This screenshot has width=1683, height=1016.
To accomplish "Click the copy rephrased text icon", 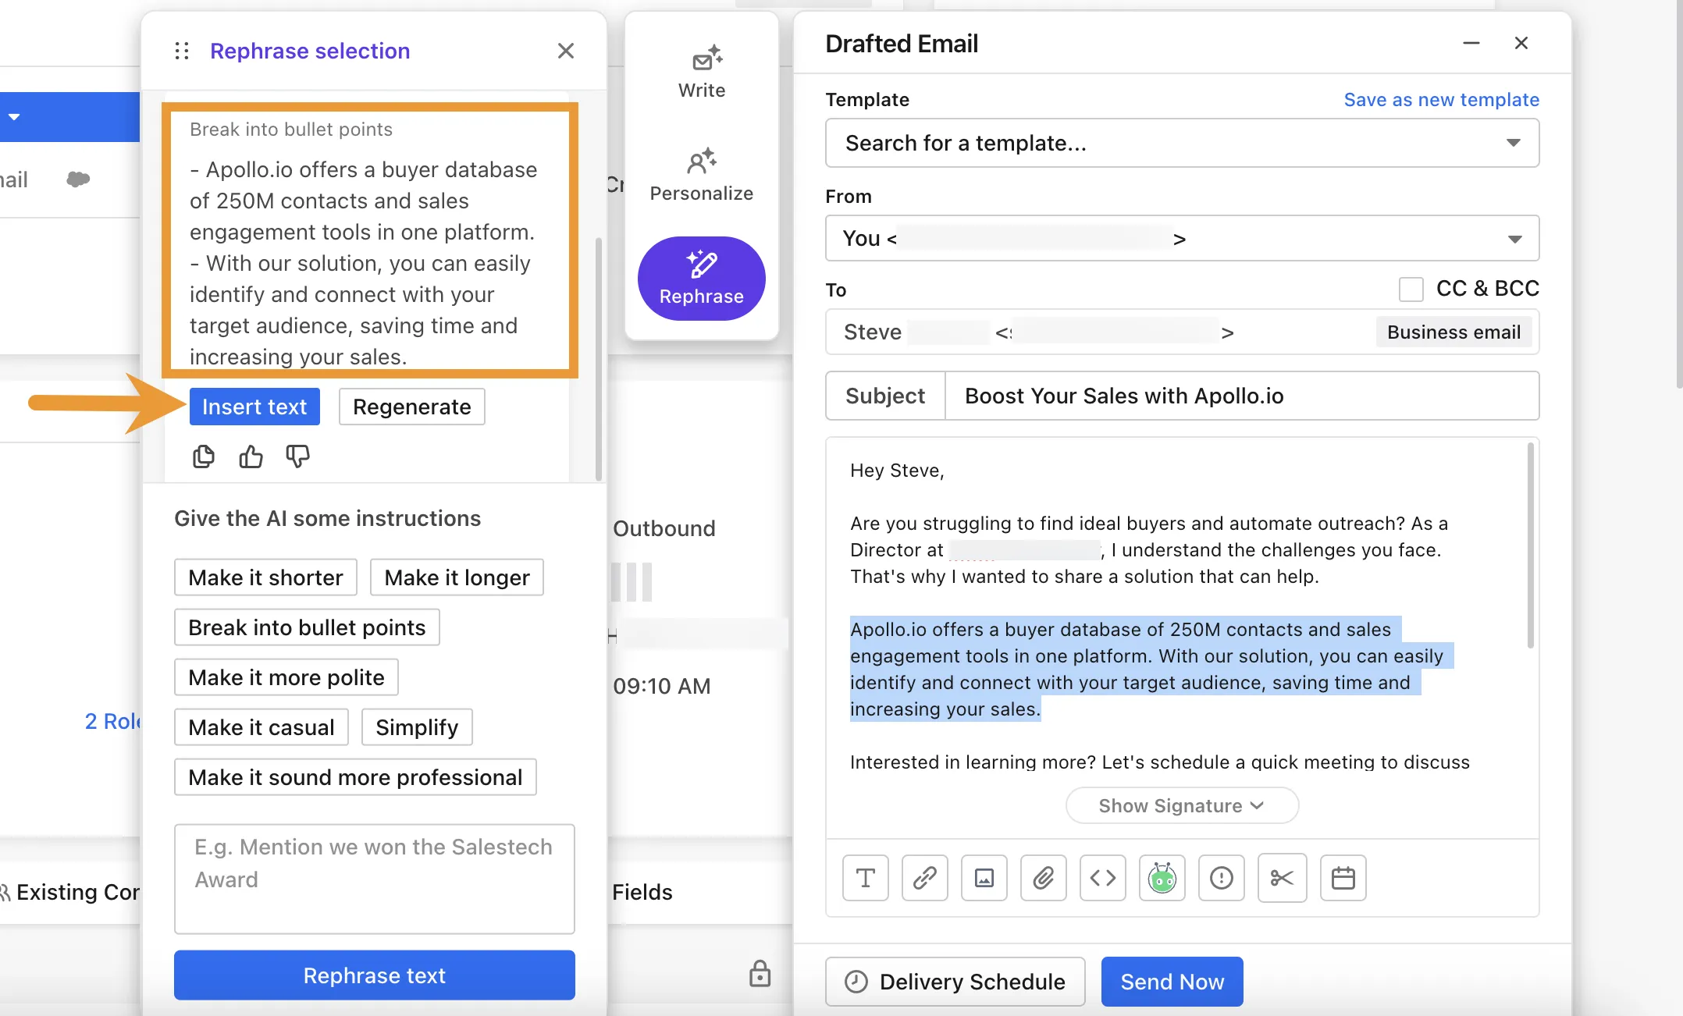I will (x=203, y=456).
